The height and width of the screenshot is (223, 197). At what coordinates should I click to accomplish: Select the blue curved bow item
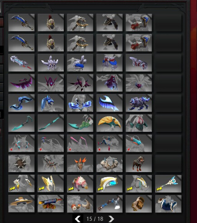tap(21, 103)
